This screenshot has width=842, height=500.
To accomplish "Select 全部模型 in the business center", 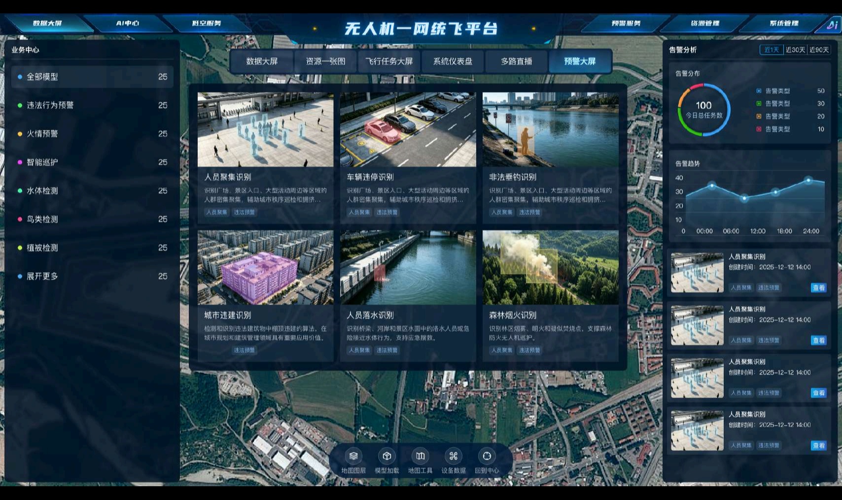I will click(92, 77).
